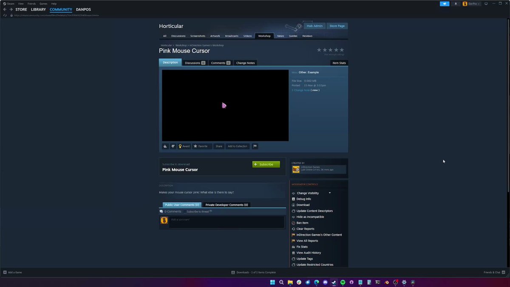Click the thumbs up rate icon

[x=165, y=146]
